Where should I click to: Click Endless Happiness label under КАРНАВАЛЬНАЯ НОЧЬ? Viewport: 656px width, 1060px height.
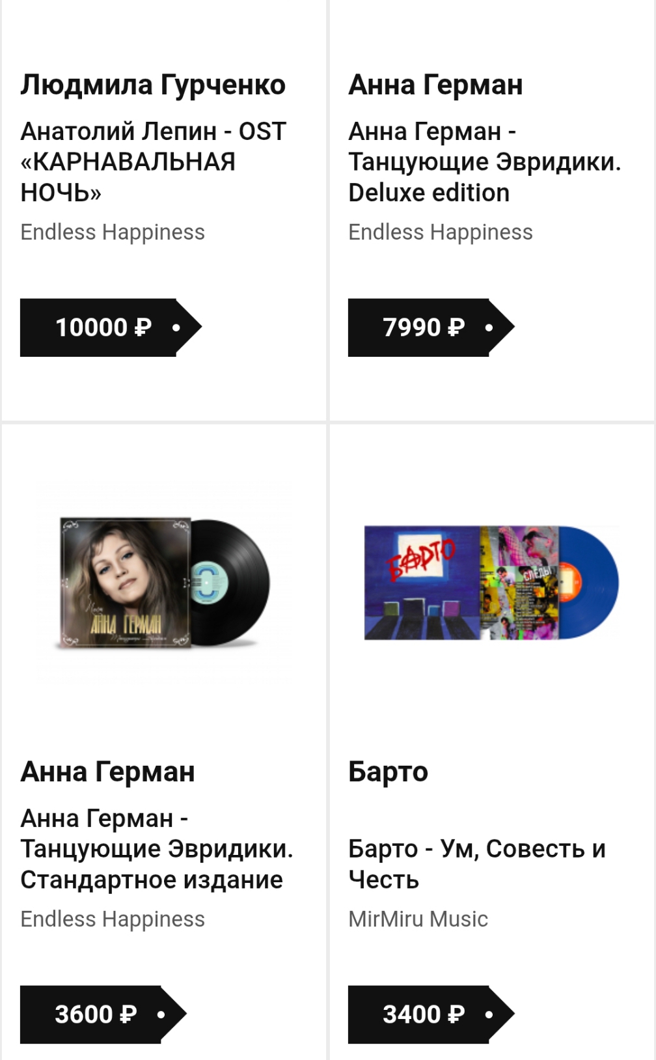click(x=113, y=232)
